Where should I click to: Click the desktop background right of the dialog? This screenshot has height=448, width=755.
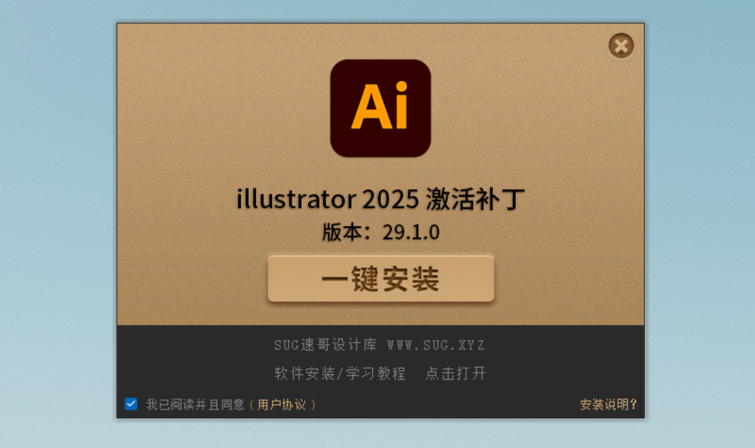click(x=698, y=220)
